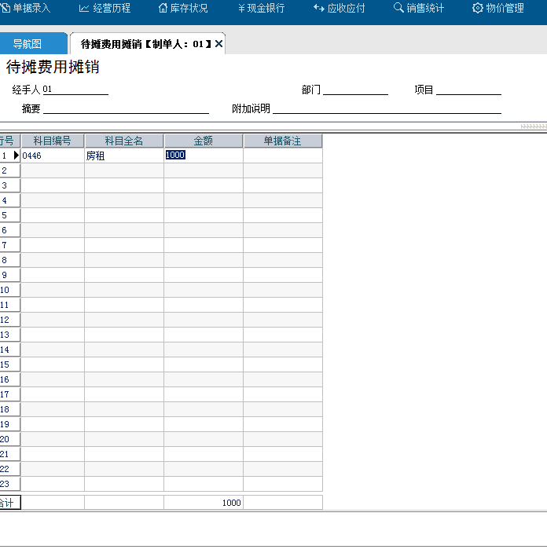Open the 现金银行 menu with yen icon
The image size is (547, 553).
coord(261,9)
